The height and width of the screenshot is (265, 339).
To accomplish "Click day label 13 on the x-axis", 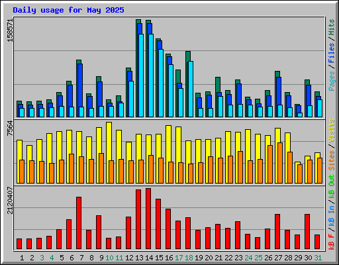I will tap(139, 258).
